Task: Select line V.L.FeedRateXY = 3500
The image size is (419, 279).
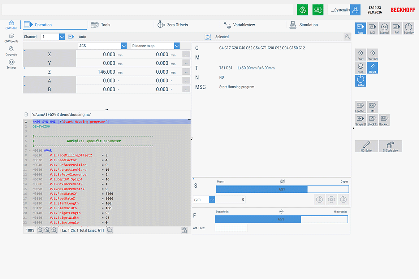Action: 107,194
